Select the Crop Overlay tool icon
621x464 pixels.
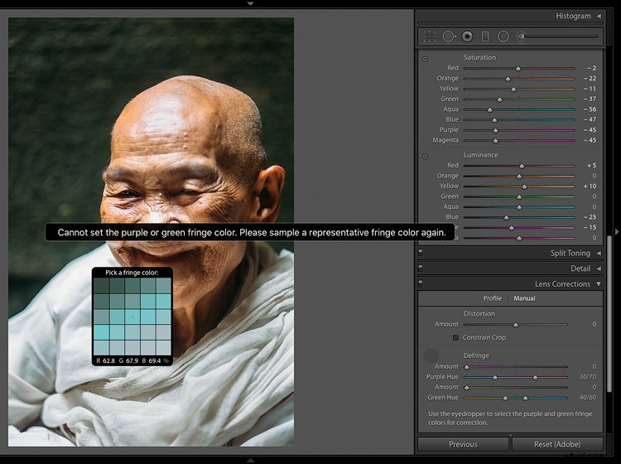pos(429,36)
